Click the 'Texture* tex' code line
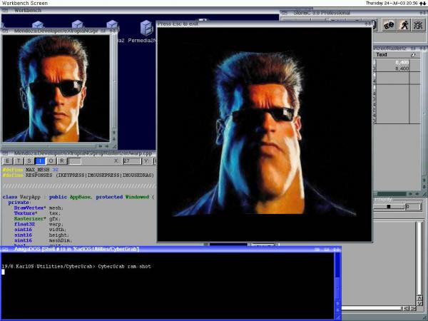Image resolution: width=428 pixels, height=321 pixels. pyautogui.click(x=37, y=213)
